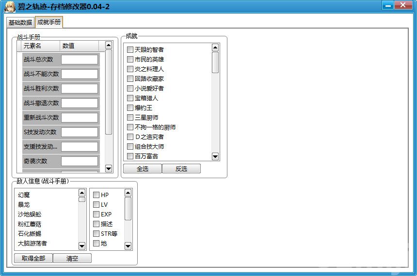Click the 成就 list scrollbar thumb
Screen dimensions: 417x276
215,62
